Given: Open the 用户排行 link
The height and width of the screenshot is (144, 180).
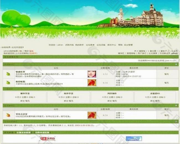Looking at the screenshot, I should (x=142, y=53).
